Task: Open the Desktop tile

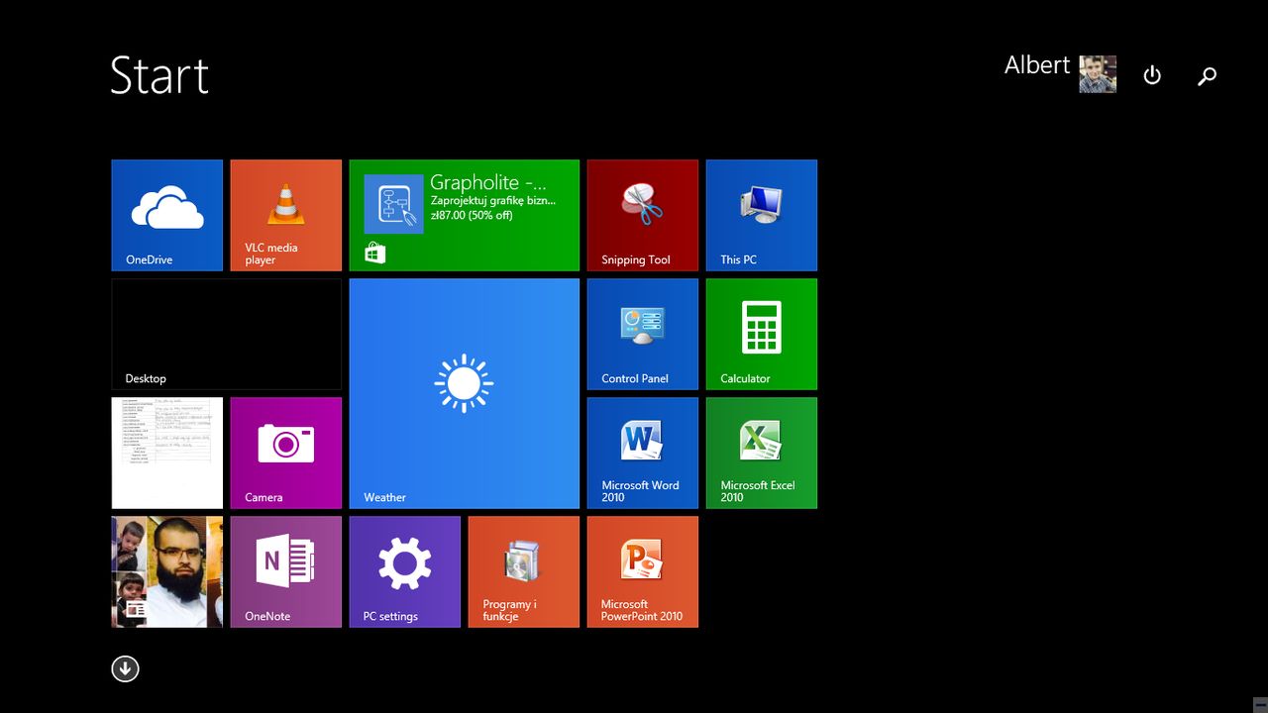Action: click(x=227, y=334)
